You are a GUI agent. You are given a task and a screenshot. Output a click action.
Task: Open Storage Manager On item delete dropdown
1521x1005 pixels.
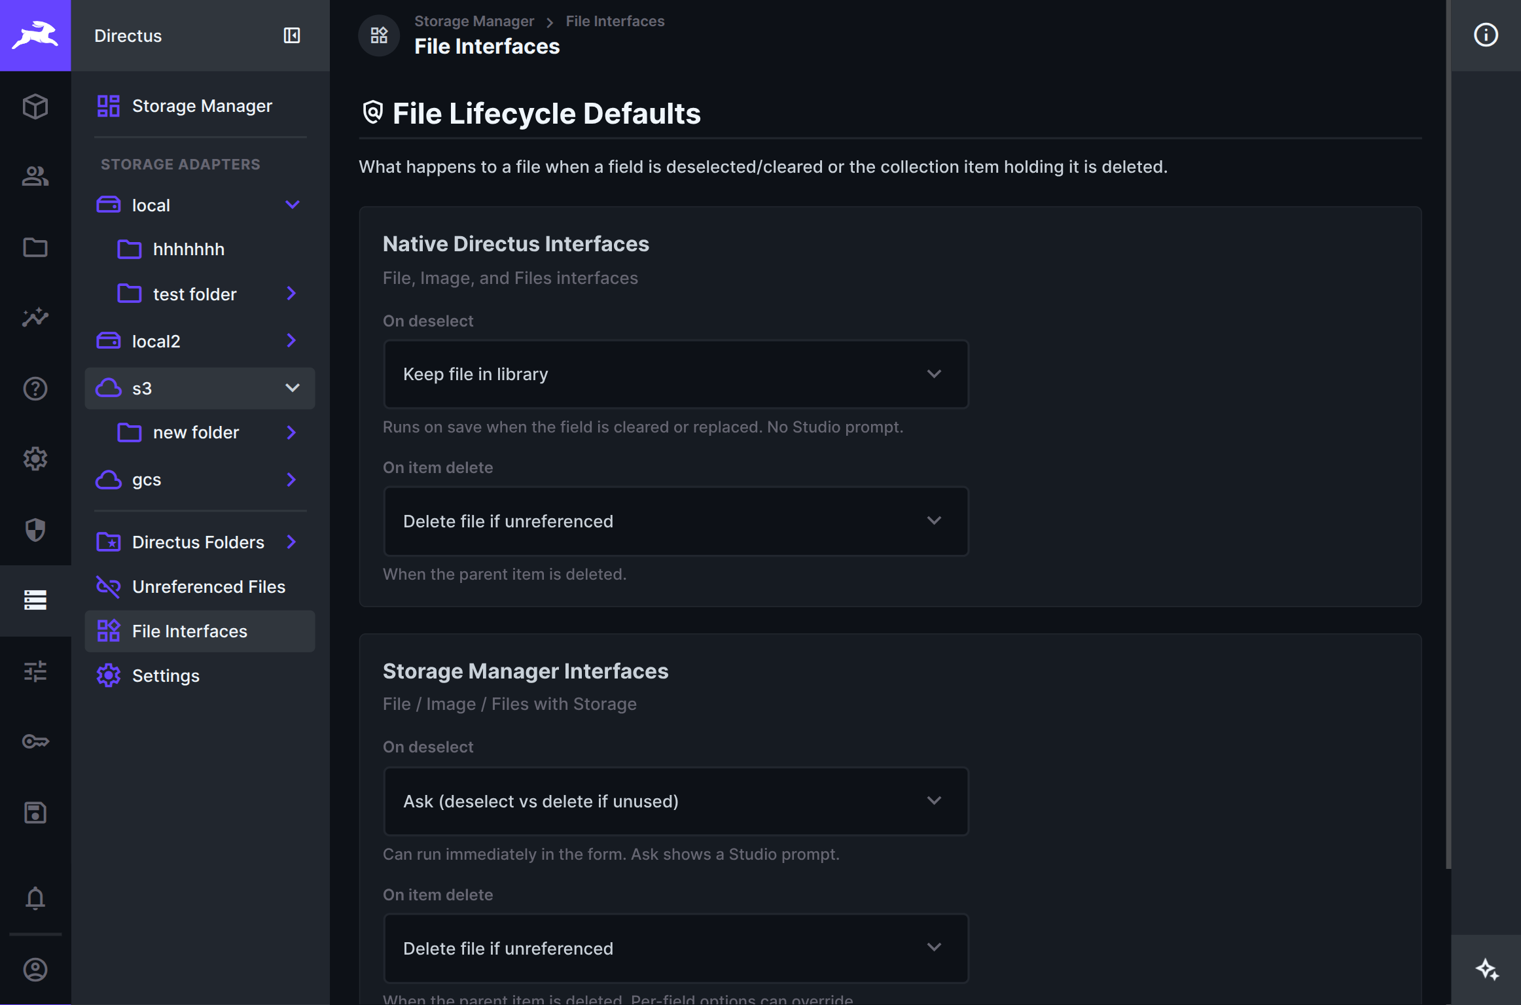click(x=675, y=949)
